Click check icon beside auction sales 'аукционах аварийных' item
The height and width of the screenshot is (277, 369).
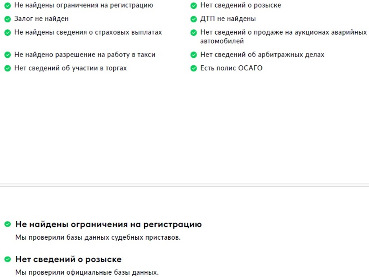(193, 33)
